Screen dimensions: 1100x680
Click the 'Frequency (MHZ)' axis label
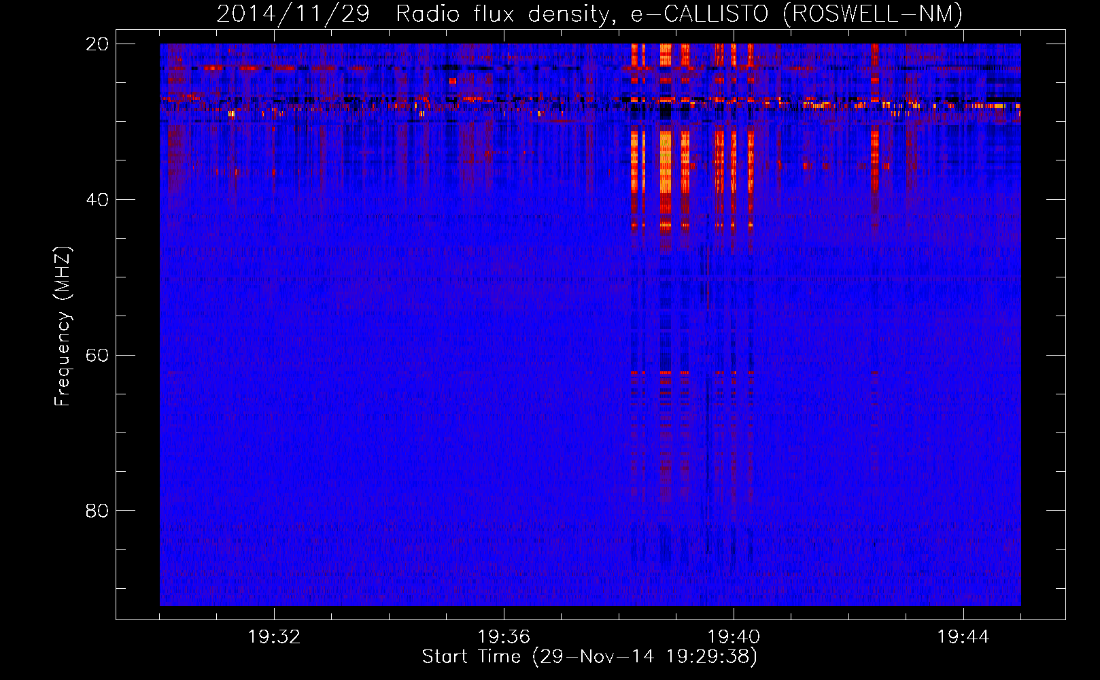63,326
